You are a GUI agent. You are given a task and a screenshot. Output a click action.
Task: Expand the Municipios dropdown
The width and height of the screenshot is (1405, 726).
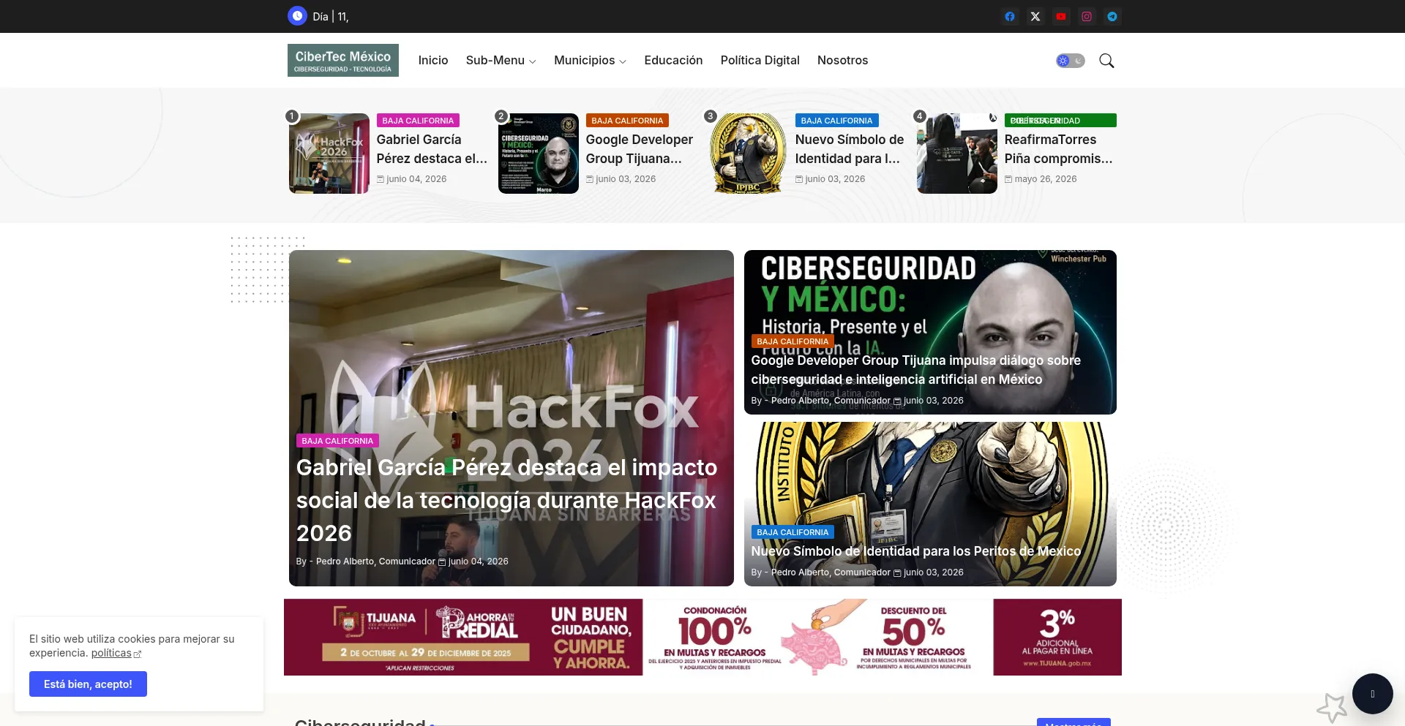(590, 61)
